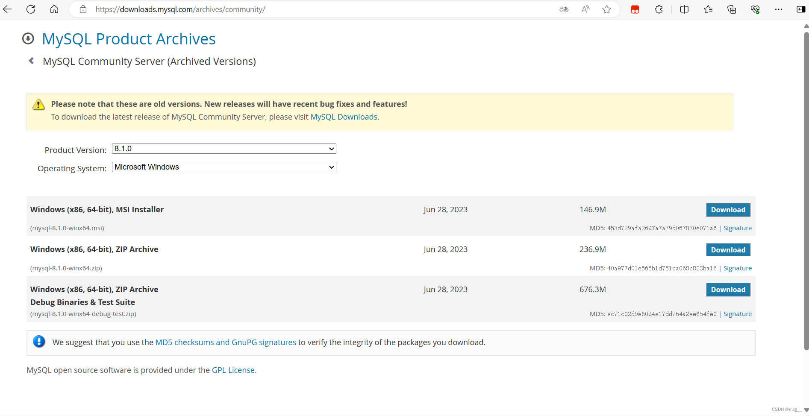Activate the read aloud icon
Viewport: 809px width, 416px height.
(x=585, y=9)
